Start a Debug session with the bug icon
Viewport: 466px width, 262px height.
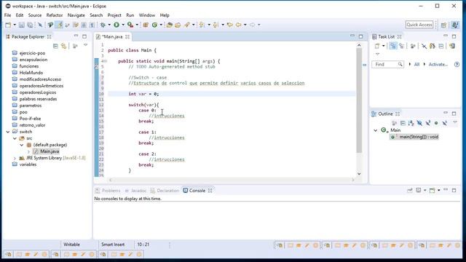(x=103, y=25)
